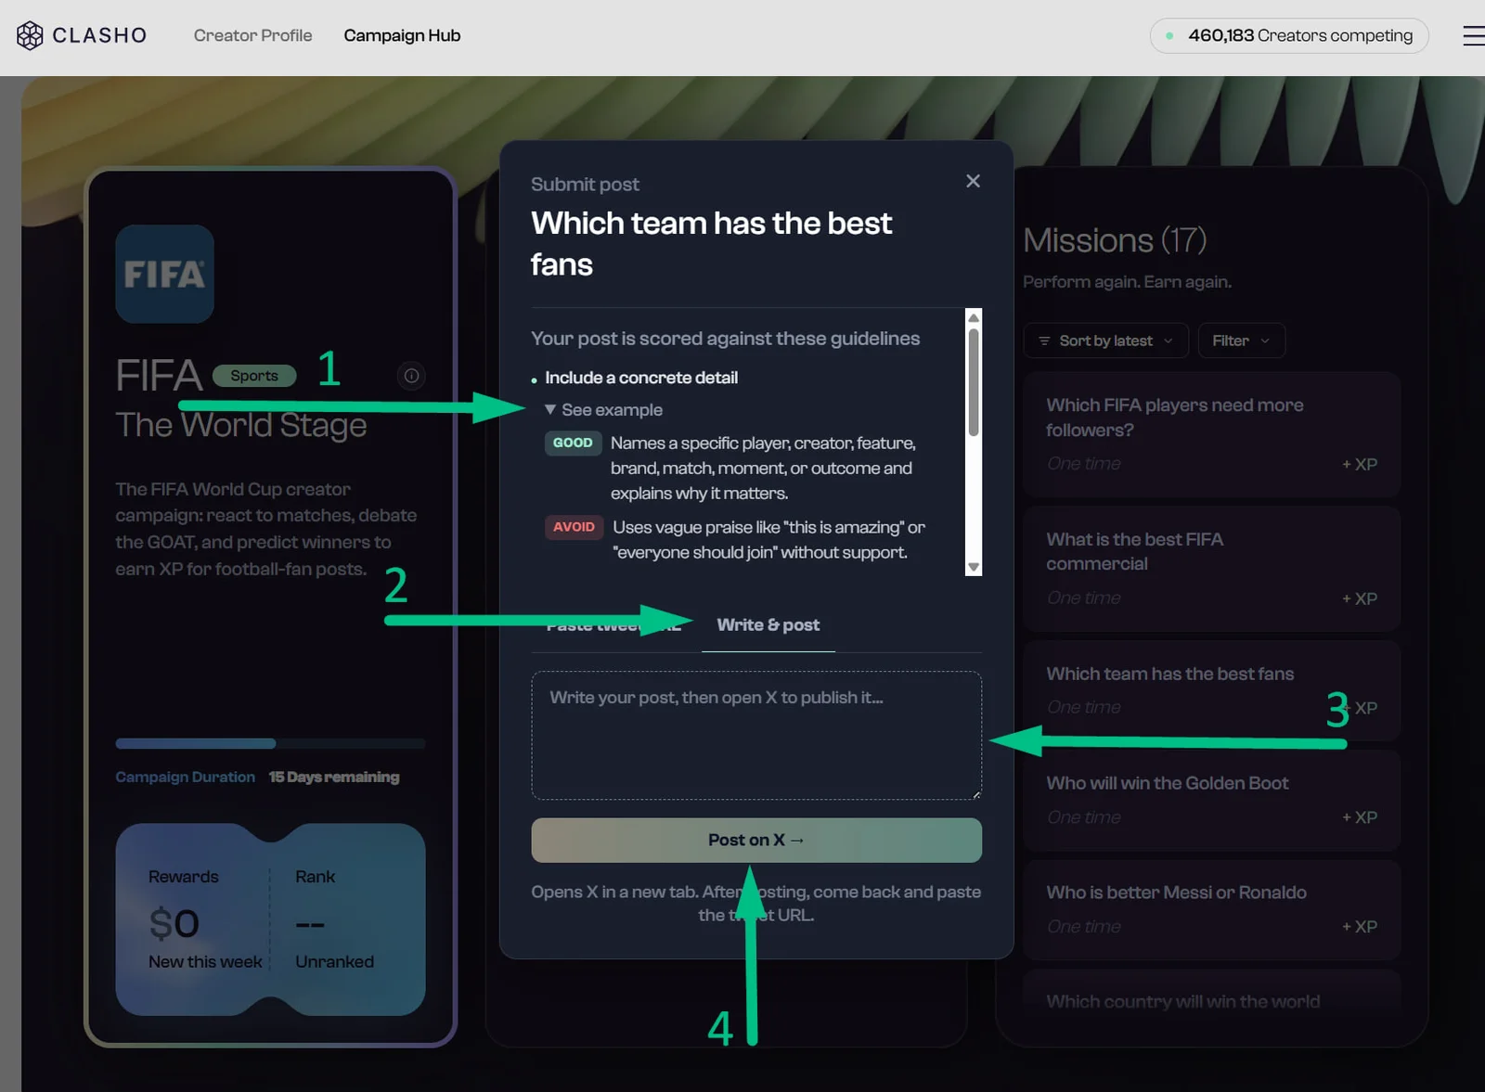
Task: Open mission Who will win the Golden Boot
Action: [1211, 800]
